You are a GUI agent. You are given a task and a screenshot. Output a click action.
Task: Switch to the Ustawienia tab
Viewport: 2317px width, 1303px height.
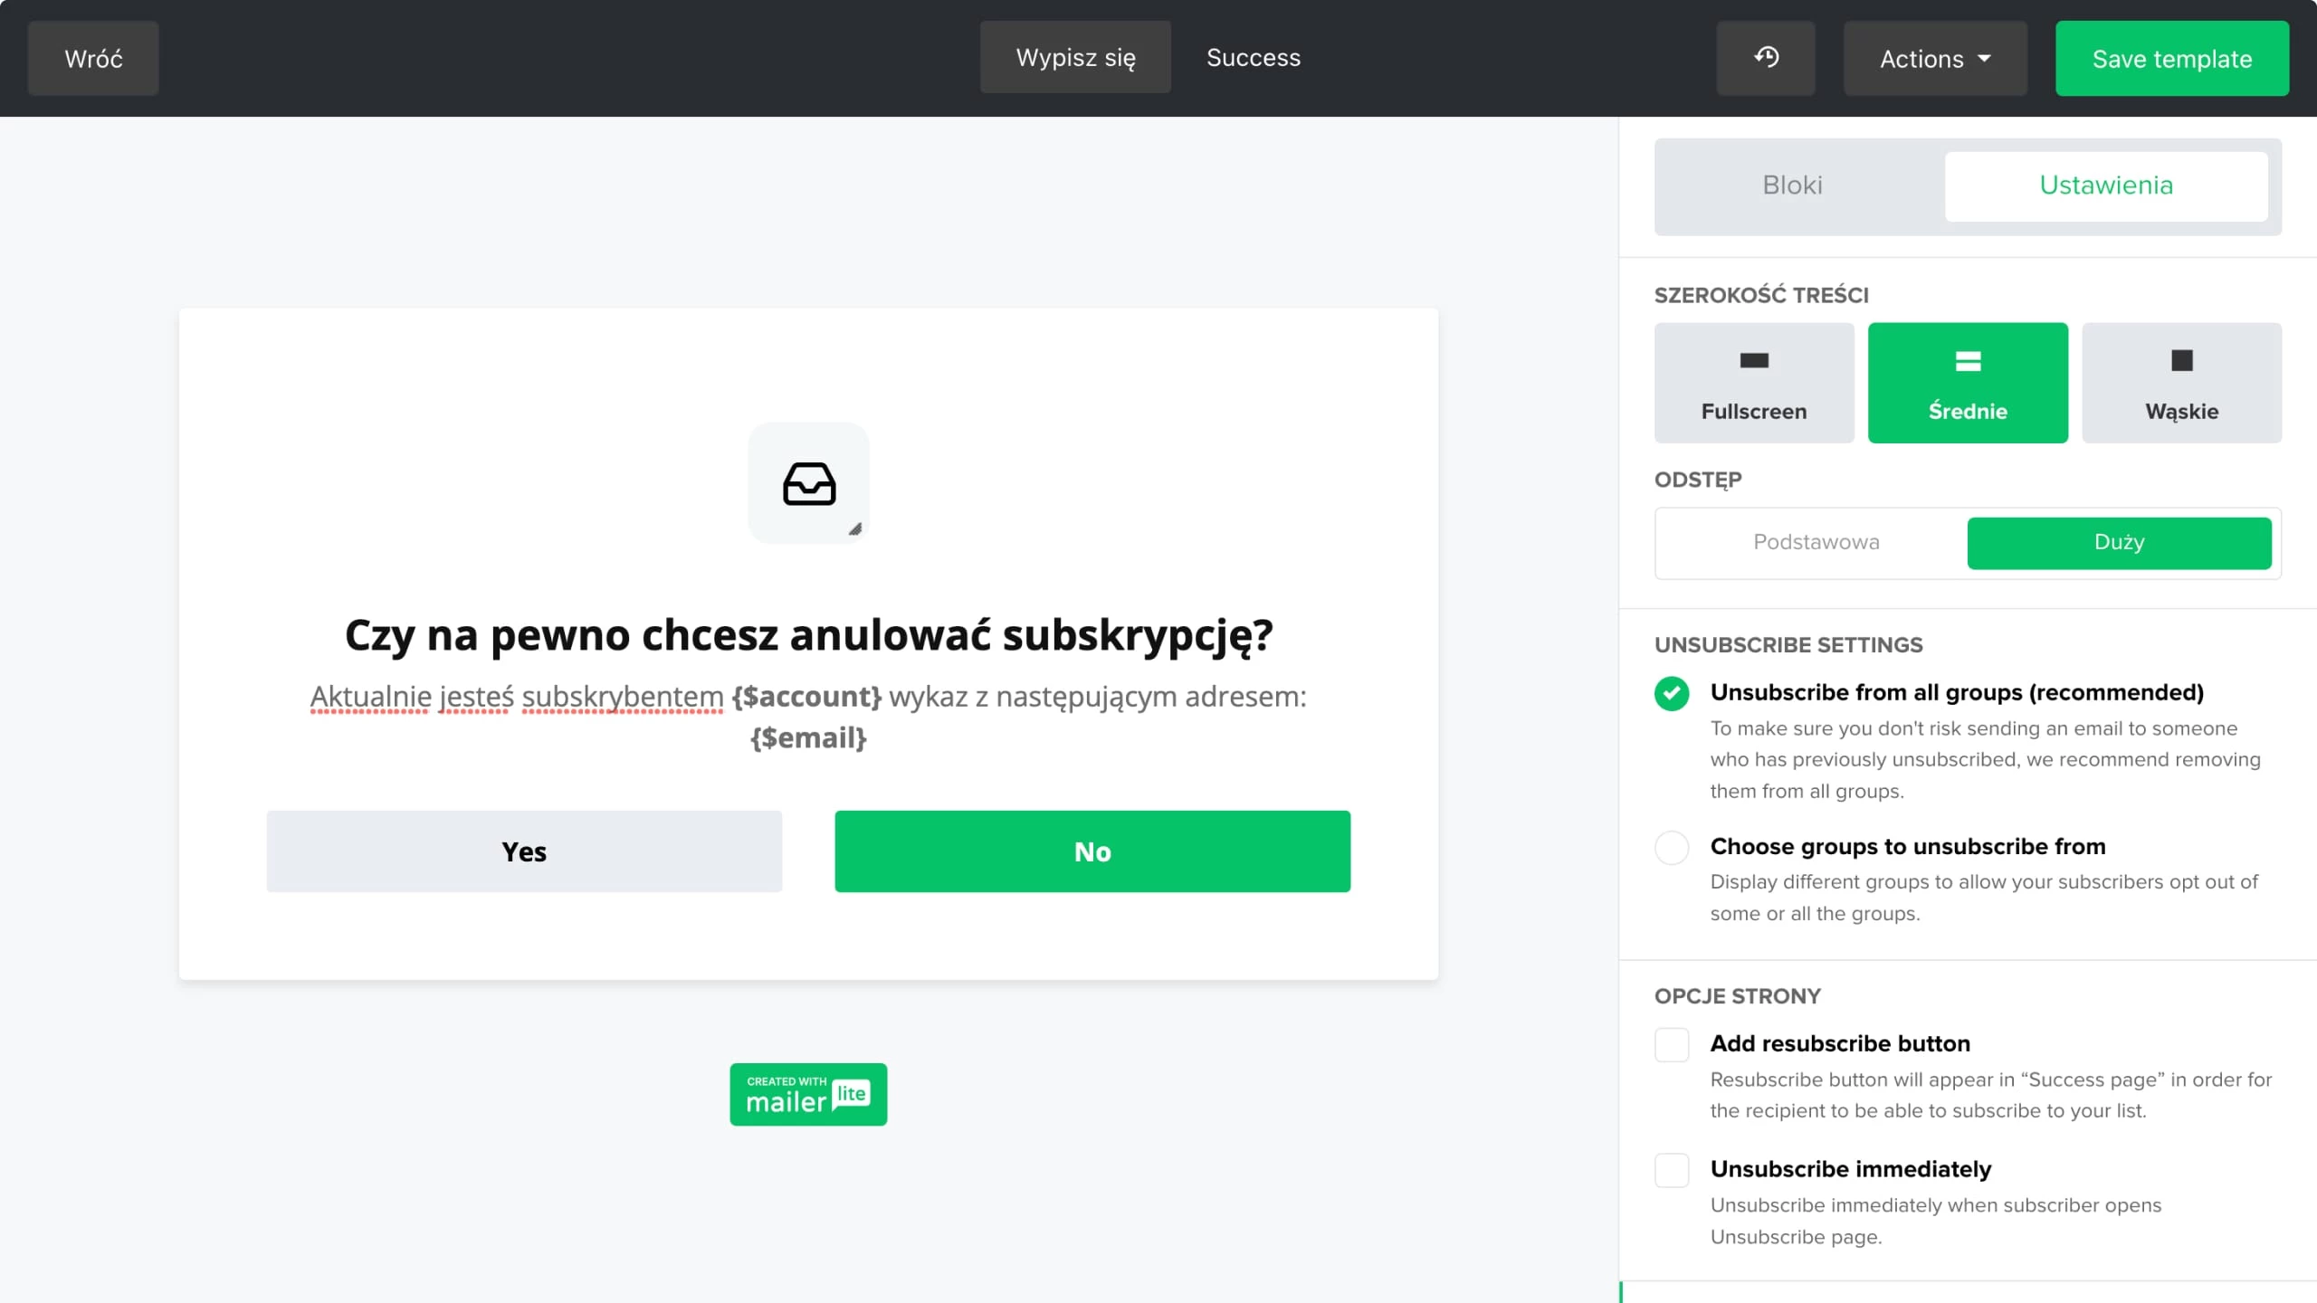(2105, 185)
